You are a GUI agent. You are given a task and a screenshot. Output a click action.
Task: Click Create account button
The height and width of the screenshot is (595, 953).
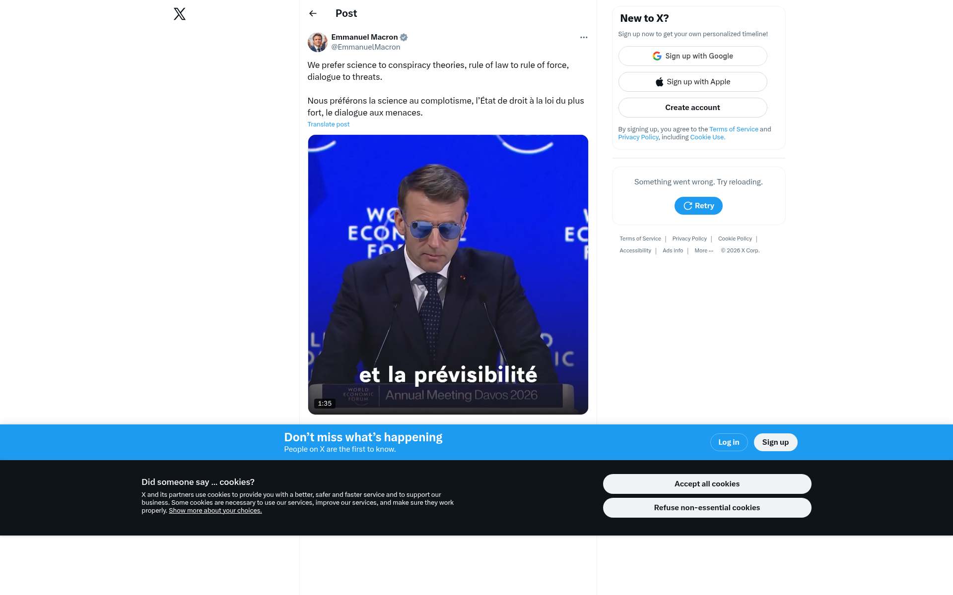[692, 108]
